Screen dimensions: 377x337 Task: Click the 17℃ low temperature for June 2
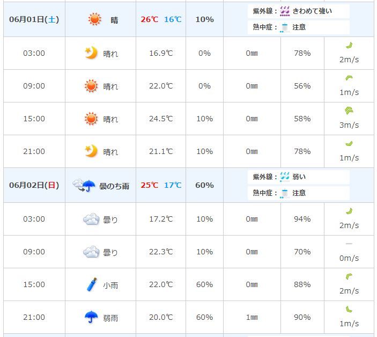click(173, 185)
